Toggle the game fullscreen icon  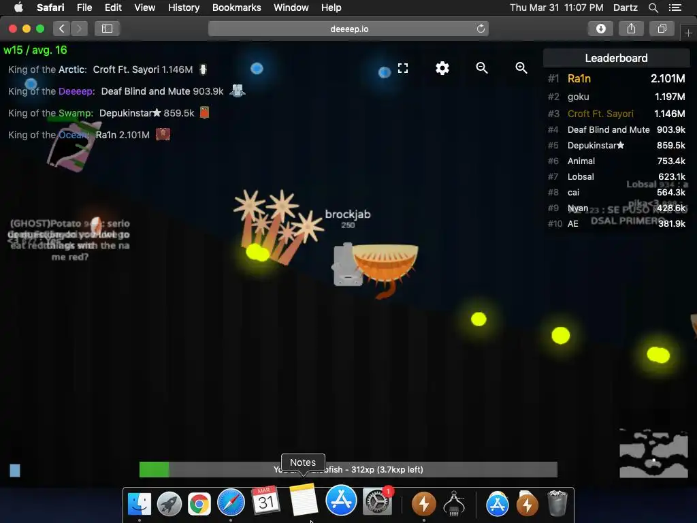pyautogui.click(x=403, y=68)
